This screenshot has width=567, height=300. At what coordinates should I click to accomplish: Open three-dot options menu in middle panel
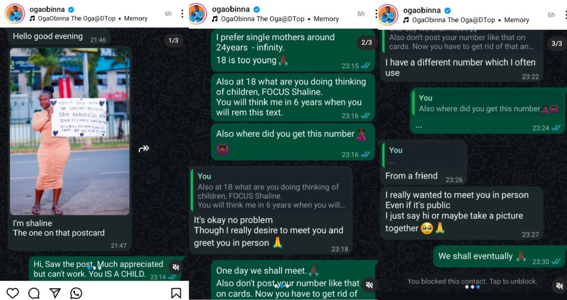point(375,14)
